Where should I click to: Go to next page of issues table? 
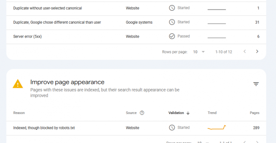(257, 51)
